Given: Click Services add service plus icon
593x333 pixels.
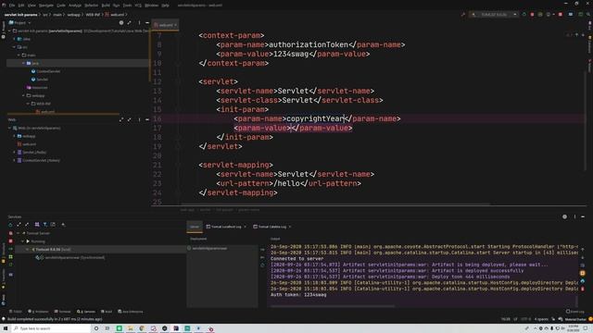Looking at the screenshot, I should click(x=63, y=225).
